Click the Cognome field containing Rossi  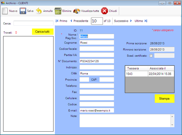tap(97, 42)
